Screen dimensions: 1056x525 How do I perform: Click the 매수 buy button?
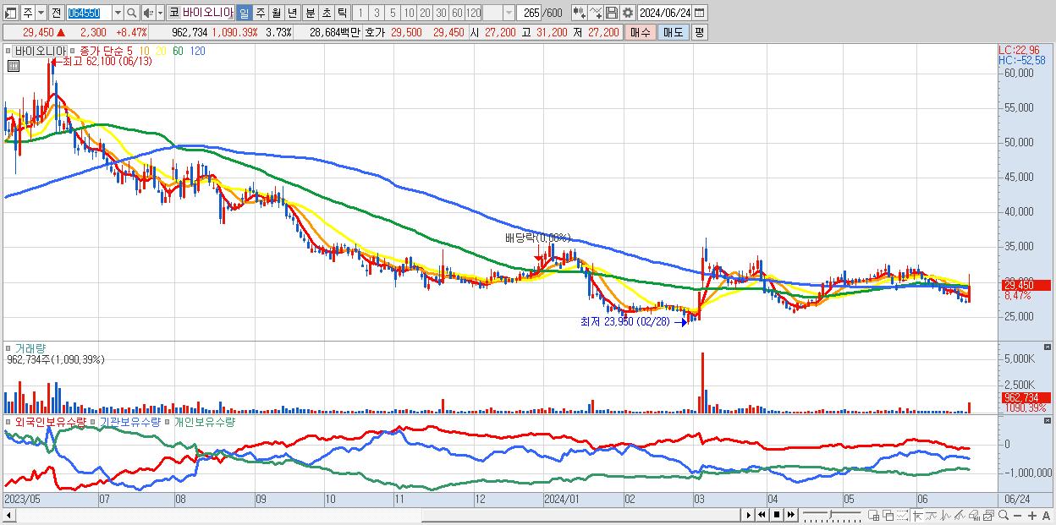pos(641,32)
